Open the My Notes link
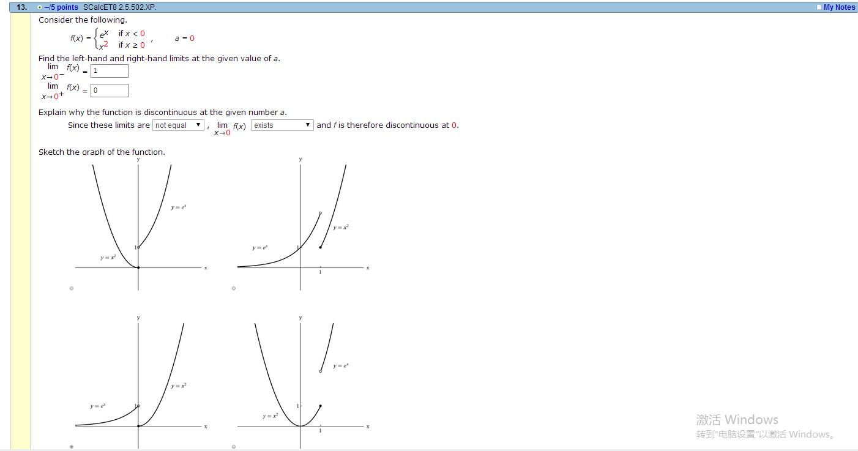The image size is (858, 451). point(838,7)
